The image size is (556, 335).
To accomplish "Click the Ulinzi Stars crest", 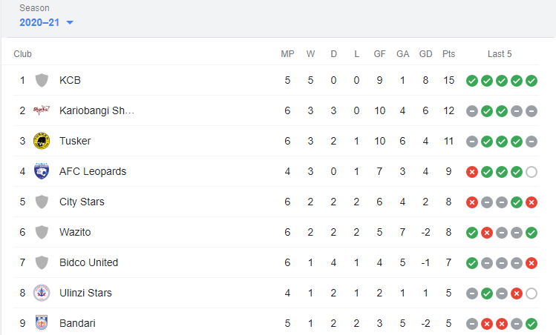I will (x=42, y=293).
